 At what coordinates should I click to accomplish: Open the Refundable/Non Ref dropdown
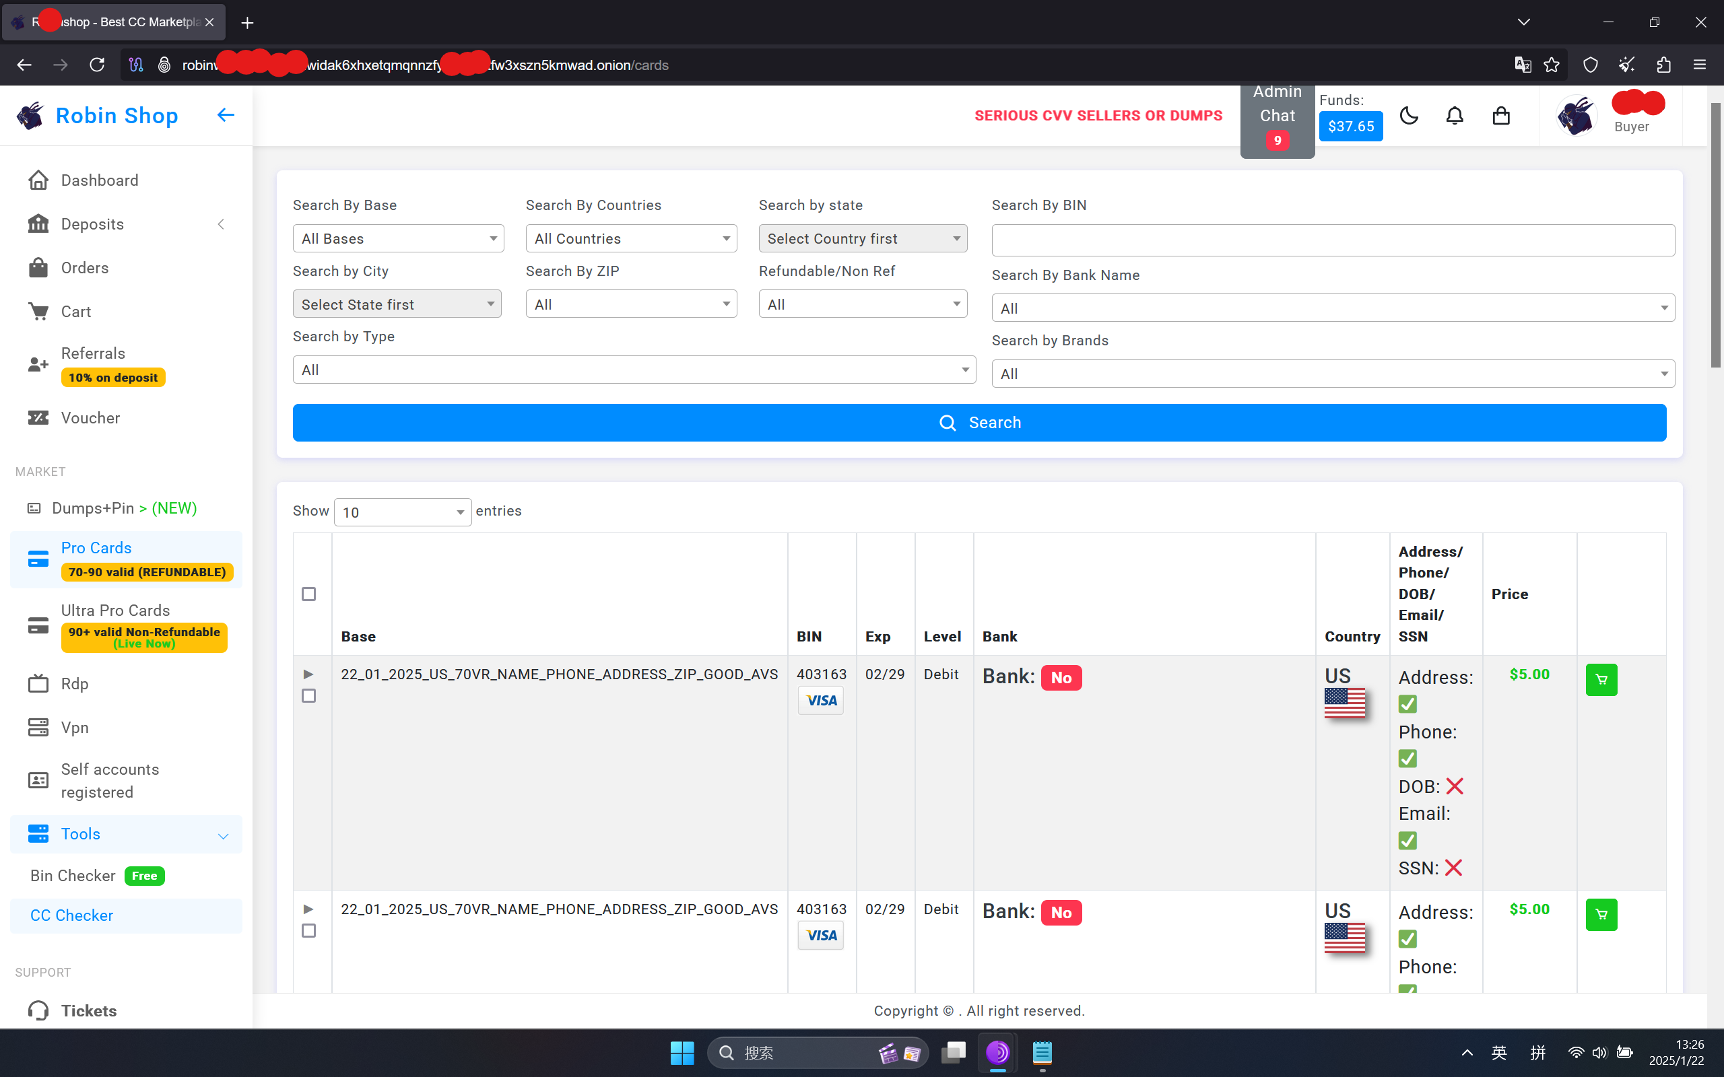[863, 304]
